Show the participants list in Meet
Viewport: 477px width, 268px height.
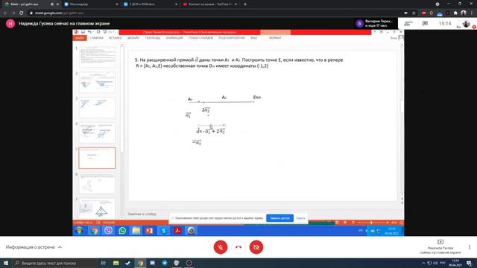[x=408, y=23]
